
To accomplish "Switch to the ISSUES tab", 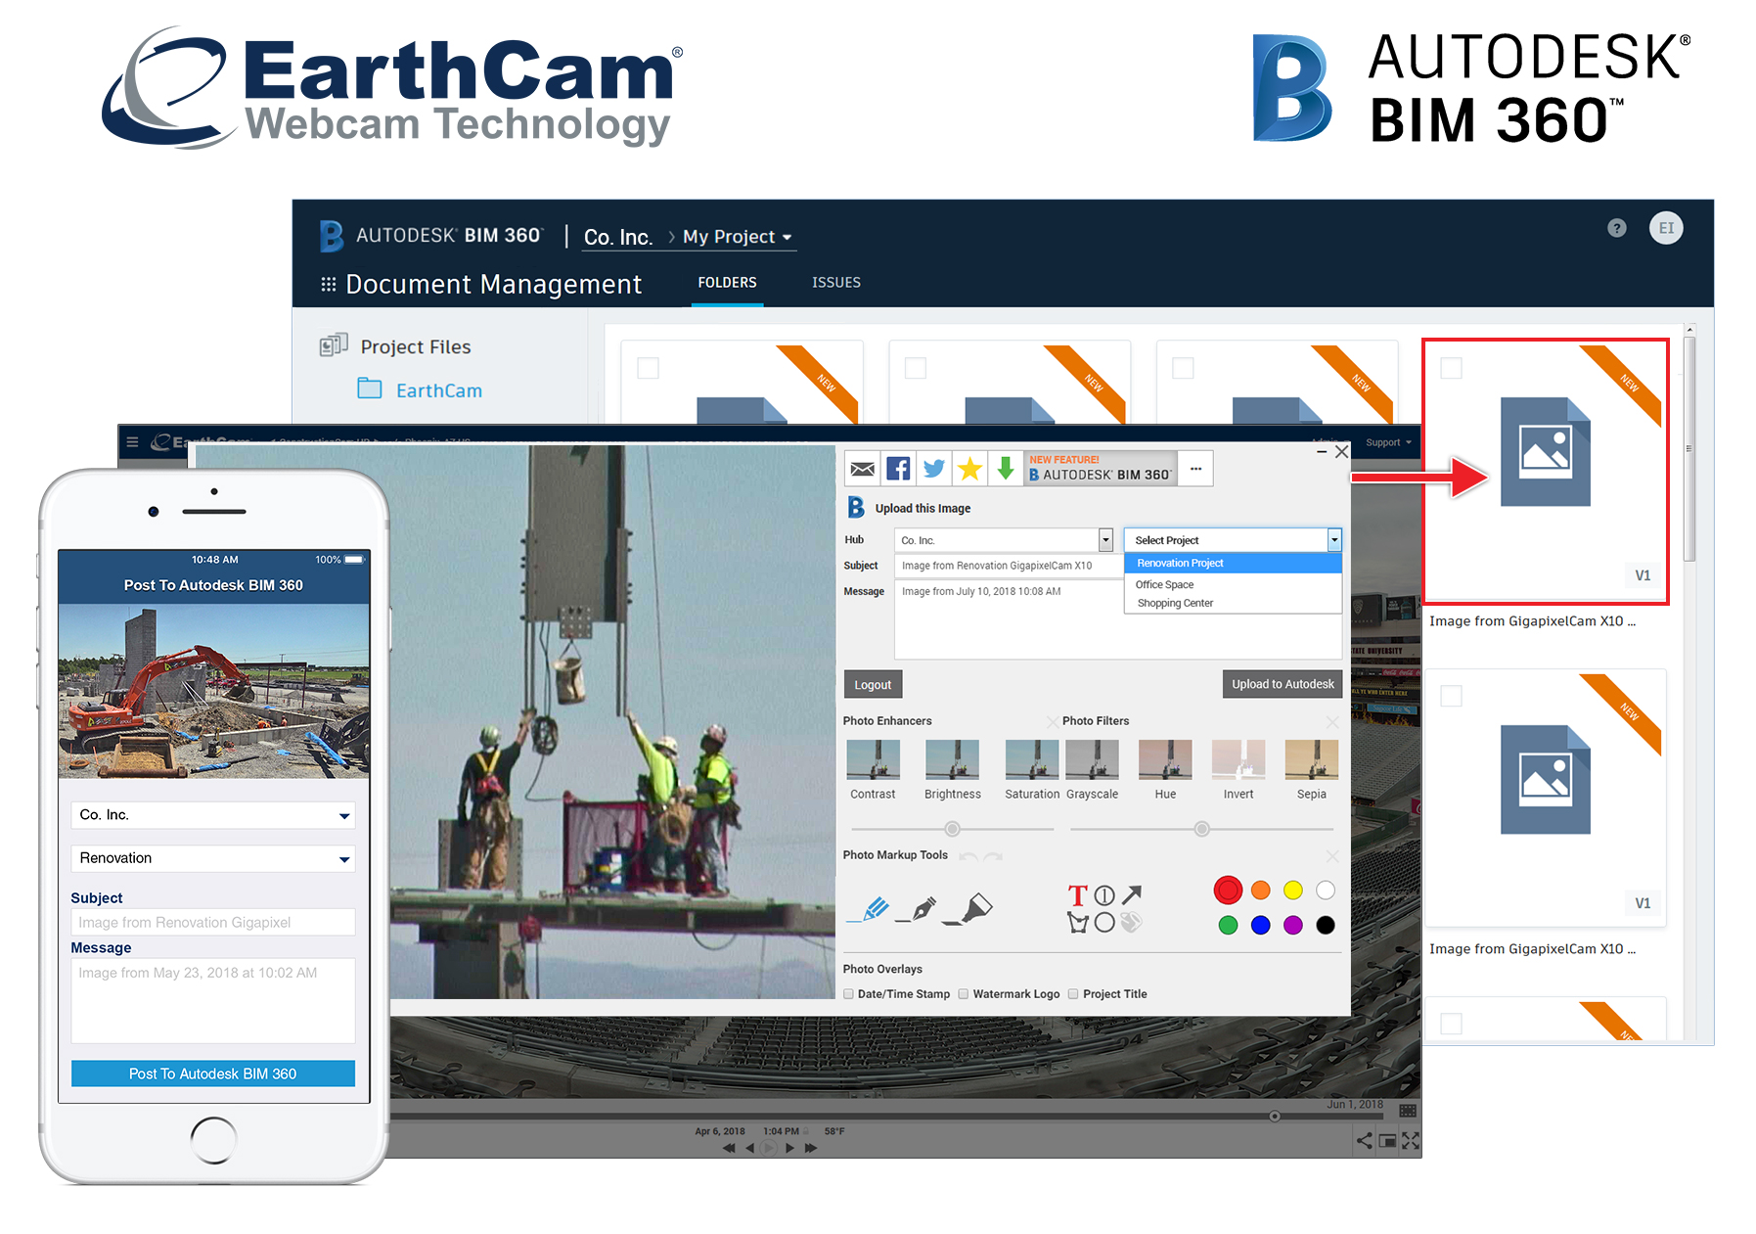I will [836, 283].
